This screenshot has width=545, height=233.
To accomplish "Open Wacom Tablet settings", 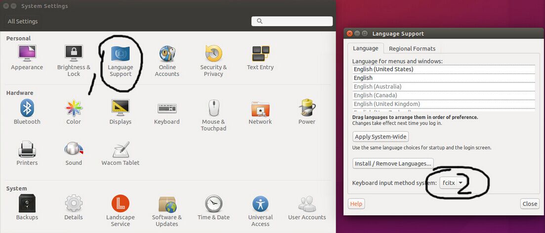I will (x=120, y=153).
